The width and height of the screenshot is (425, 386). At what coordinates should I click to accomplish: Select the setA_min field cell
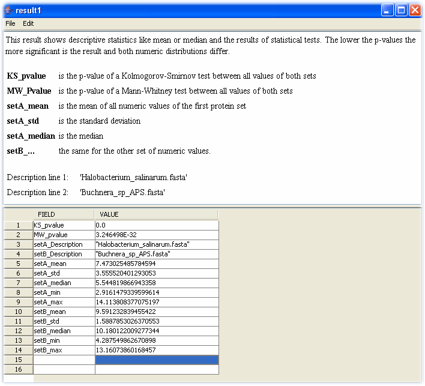[64, 293]
